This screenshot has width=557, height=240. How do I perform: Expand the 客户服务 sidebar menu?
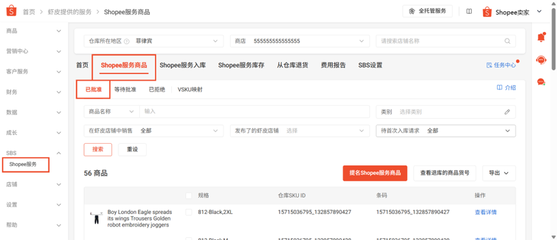click(x=34, y=72)
